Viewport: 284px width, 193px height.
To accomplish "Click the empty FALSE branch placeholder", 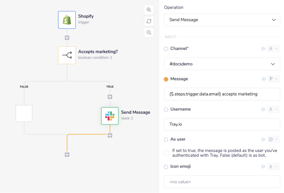I will click(24, 113).
